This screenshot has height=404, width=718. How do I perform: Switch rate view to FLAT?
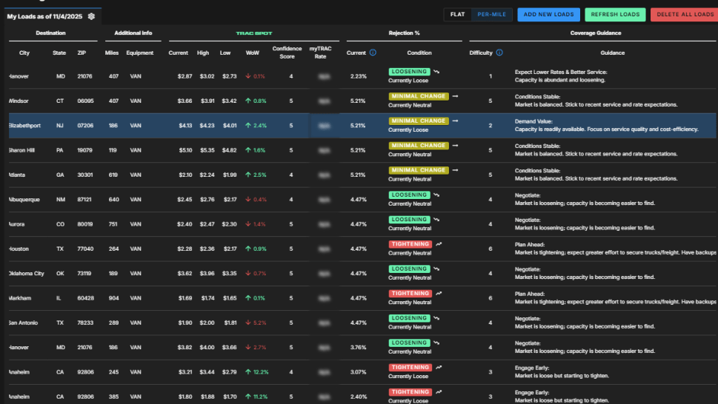[x=457, y=15]
